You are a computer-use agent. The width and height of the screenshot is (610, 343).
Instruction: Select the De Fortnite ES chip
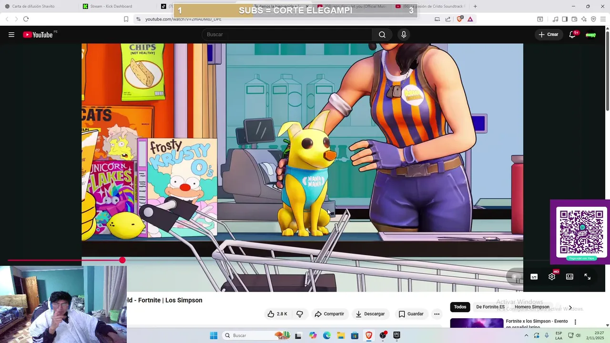pos(490,307)
